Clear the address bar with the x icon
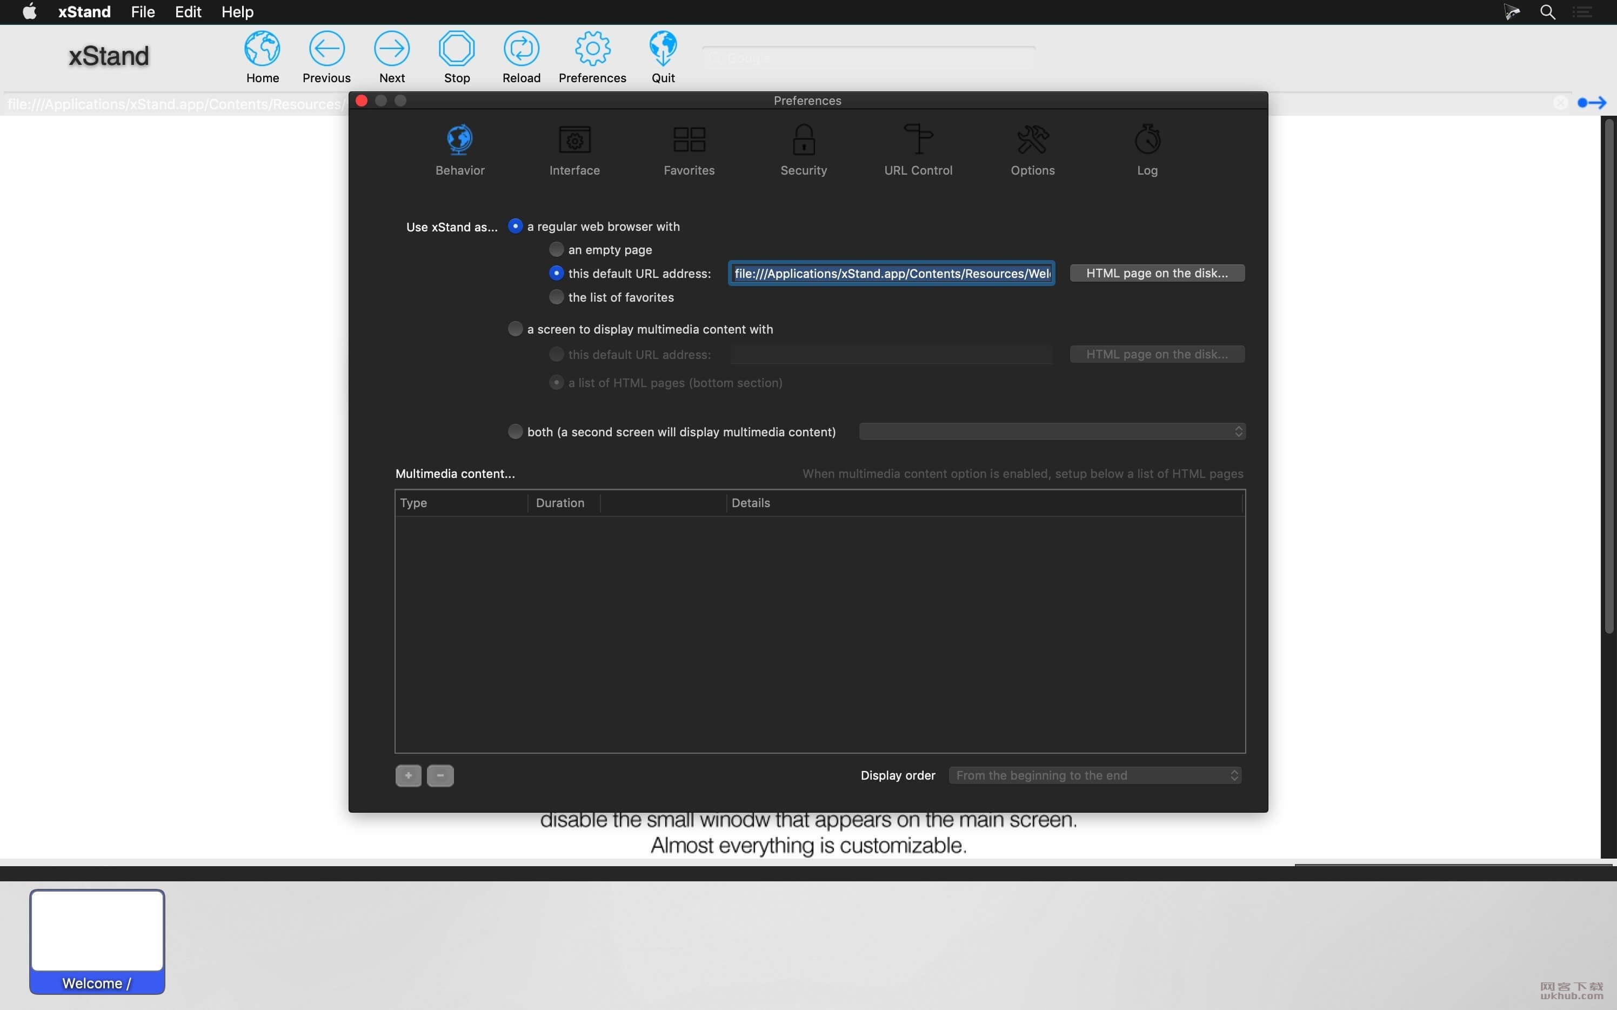 click(x=1560, y=103)
